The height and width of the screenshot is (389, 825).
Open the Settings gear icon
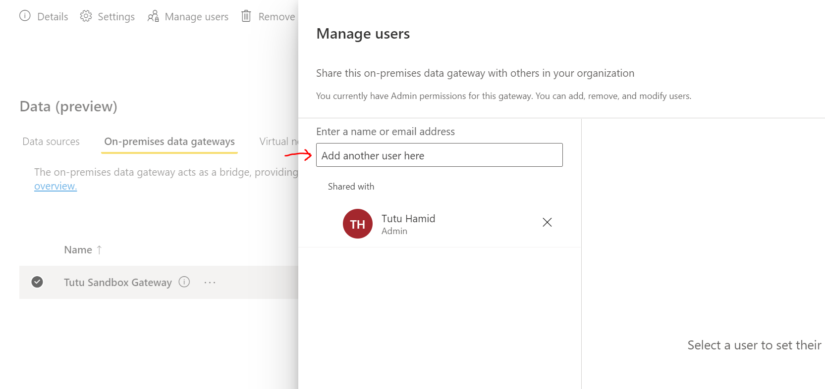tap(86, 16)
